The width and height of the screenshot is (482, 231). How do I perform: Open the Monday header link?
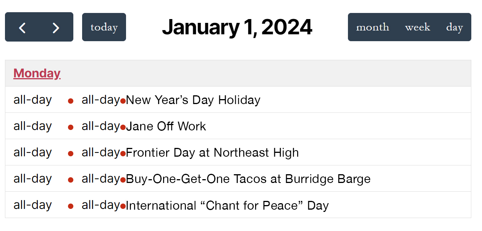point(37,73)
